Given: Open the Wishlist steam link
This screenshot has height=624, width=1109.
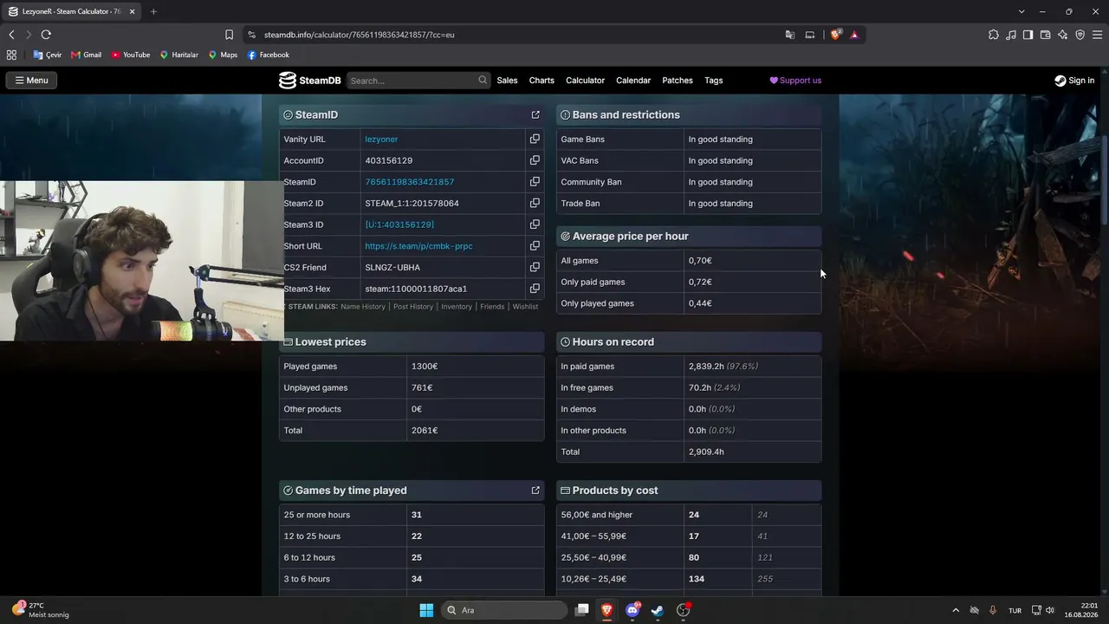Looking at the screenshot, I should pos(525,307).
